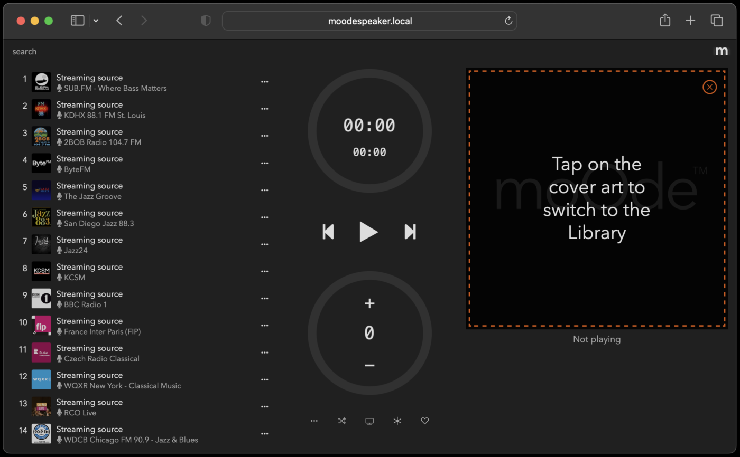Screen dimensions: 740x457
Task: Open the Safari sidebar chevron dropdown
Action: tap(96, 20)
